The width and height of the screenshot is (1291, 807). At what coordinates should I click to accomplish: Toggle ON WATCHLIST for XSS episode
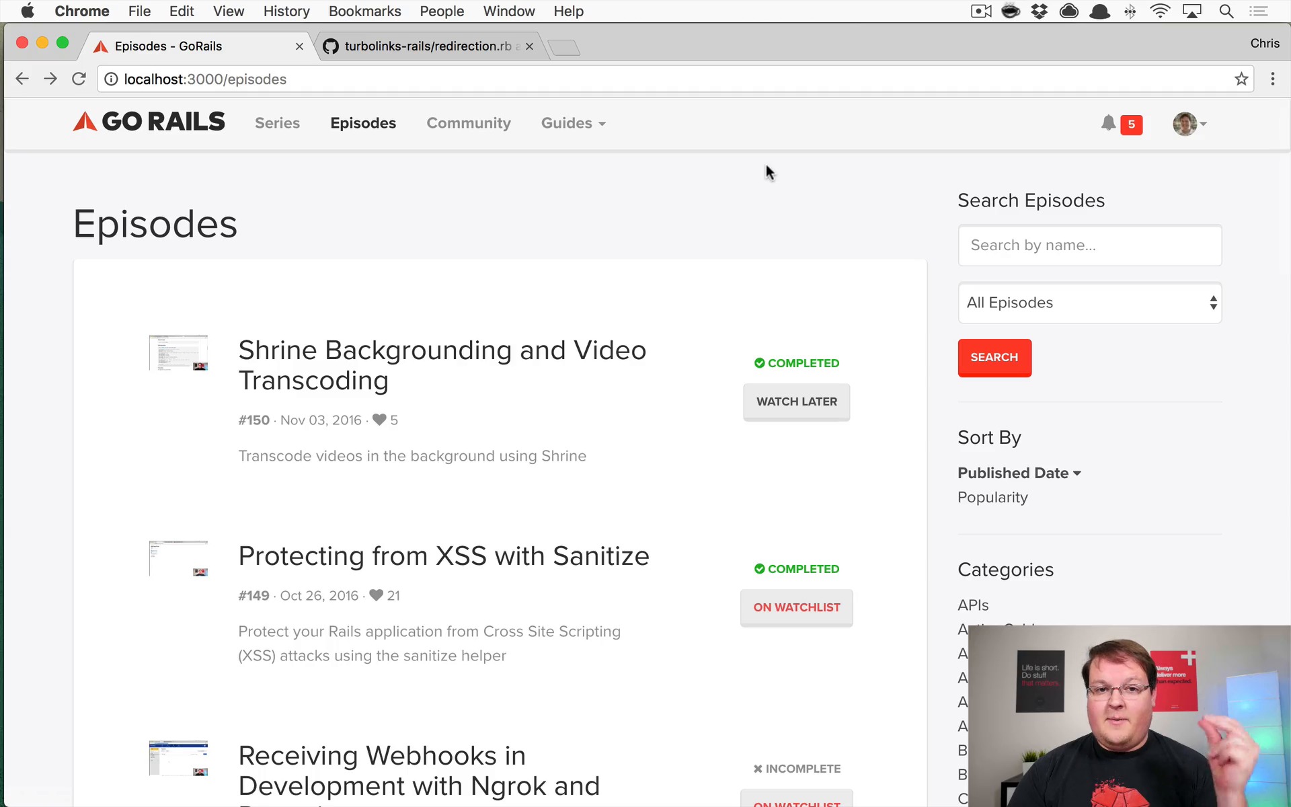pyautogui.click(x=797, y=608)
